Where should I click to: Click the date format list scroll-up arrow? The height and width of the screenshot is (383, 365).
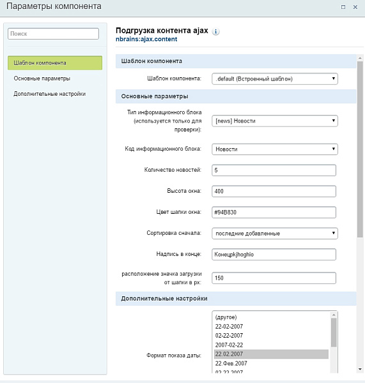334,315
